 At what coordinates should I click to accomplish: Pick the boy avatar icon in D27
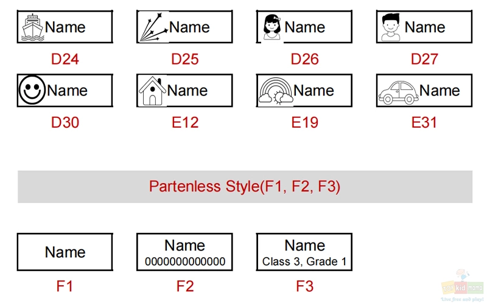[x=390, y=27]
